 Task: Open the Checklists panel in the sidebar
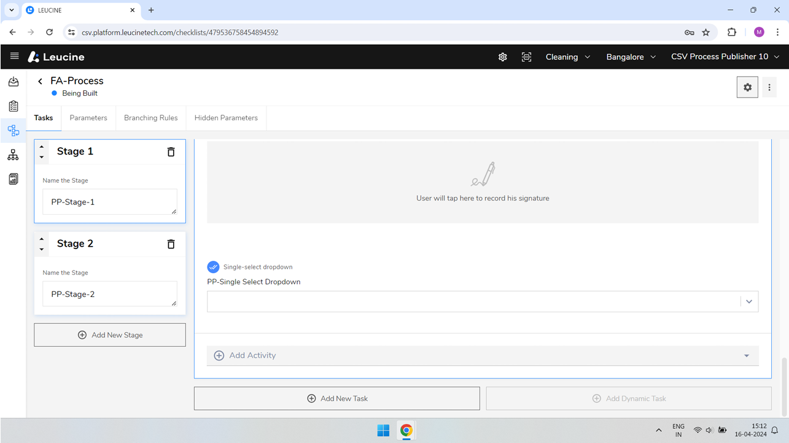coord(13,106)
